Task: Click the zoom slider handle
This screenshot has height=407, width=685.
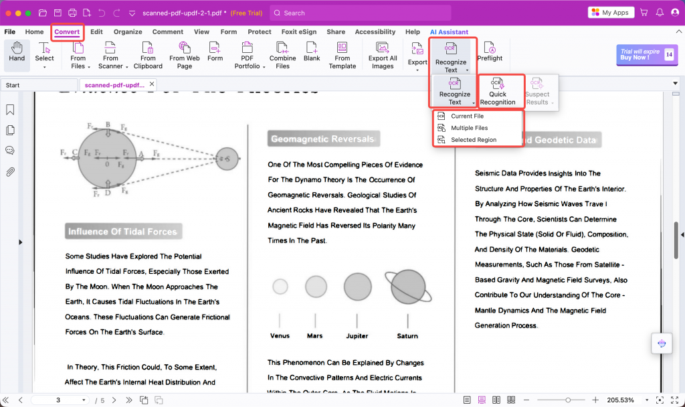Action: (x=568, y=400)
